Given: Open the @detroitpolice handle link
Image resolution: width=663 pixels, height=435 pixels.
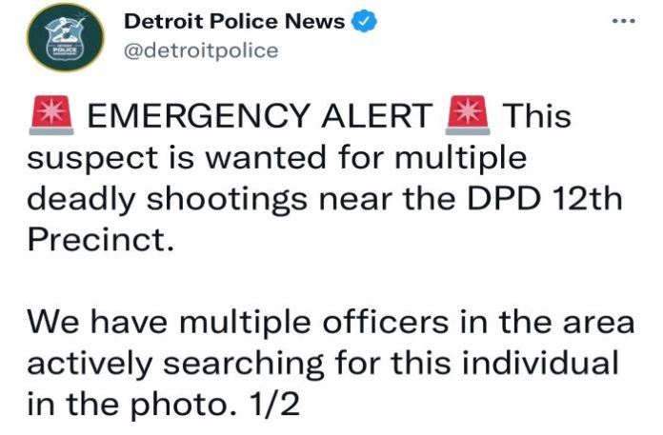Looking at the screenshot, I should click(x=201, y=50).
